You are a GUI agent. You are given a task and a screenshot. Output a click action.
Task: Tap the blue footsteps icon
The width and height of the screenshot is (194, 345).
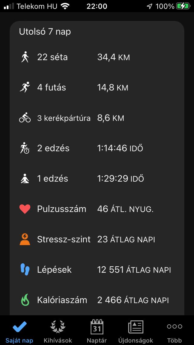coord(25,270)
